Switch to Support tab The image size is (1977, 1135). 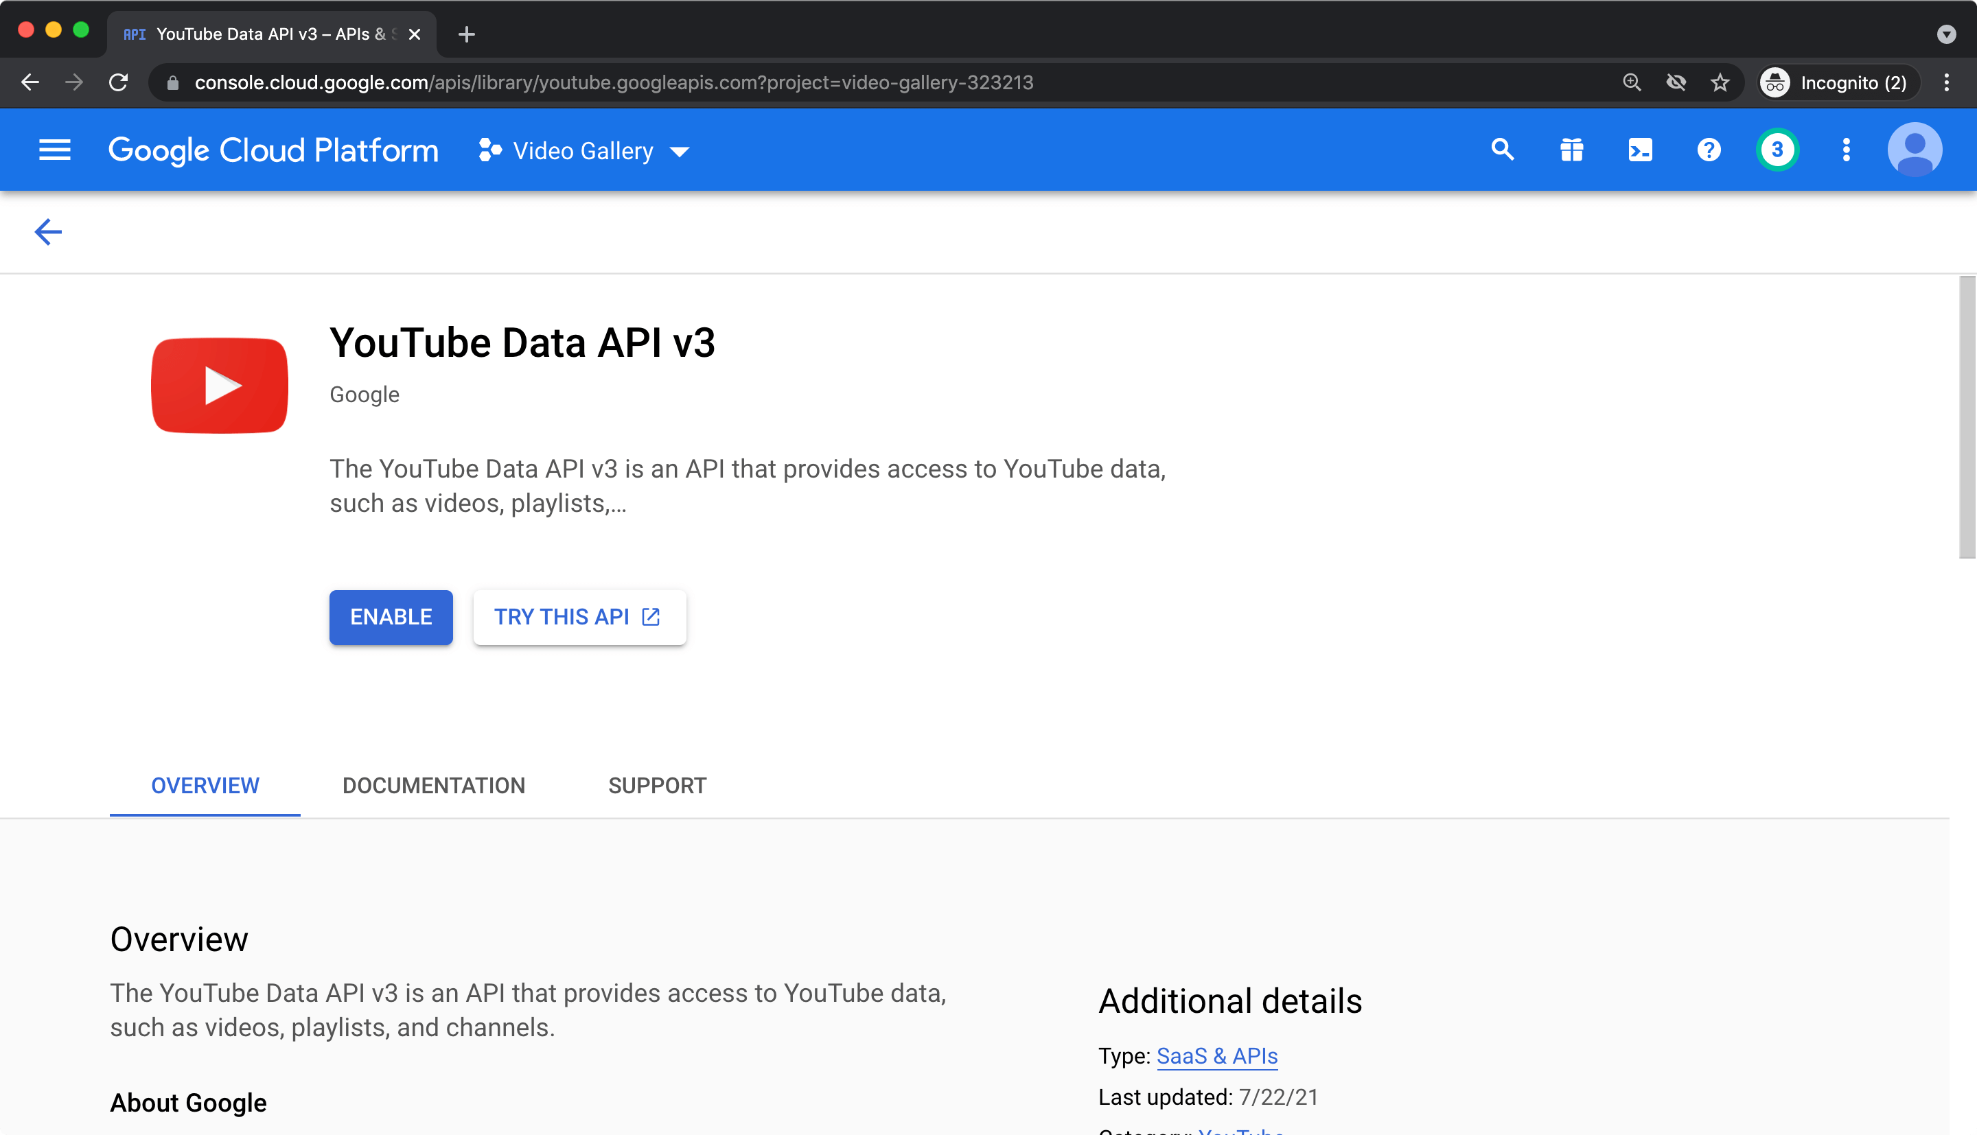657,785
